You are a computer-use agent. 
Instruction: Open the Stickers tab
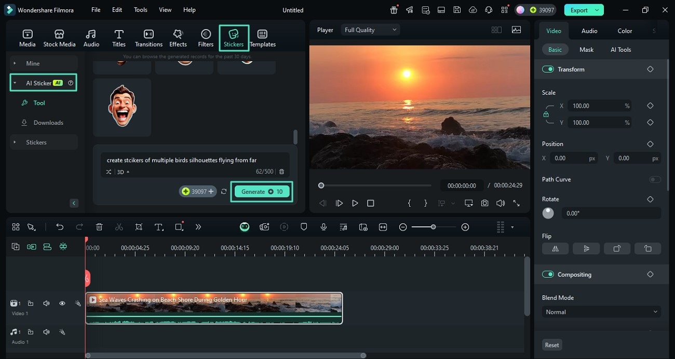(x=234, y=38)
